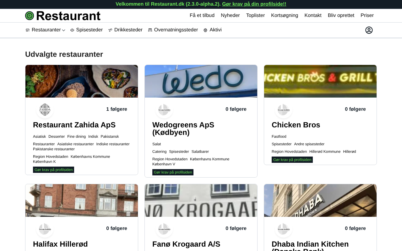Viewport: 402px width, 251px height.
Task: Open the Restaurant Zahida ApS title link
Action: point(74,125)
